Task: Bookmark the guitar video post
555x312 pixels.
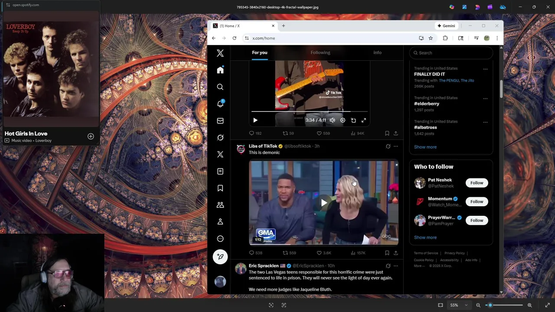Action: coord(387,133)
